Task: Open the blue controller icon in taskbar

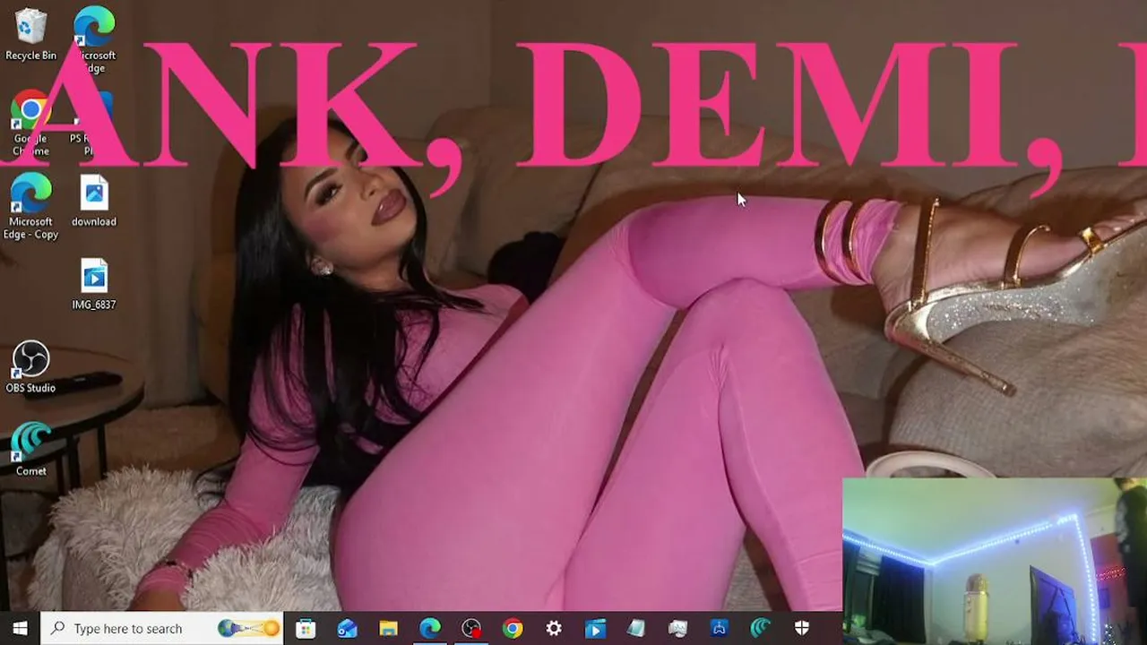Action: [719, 628]
